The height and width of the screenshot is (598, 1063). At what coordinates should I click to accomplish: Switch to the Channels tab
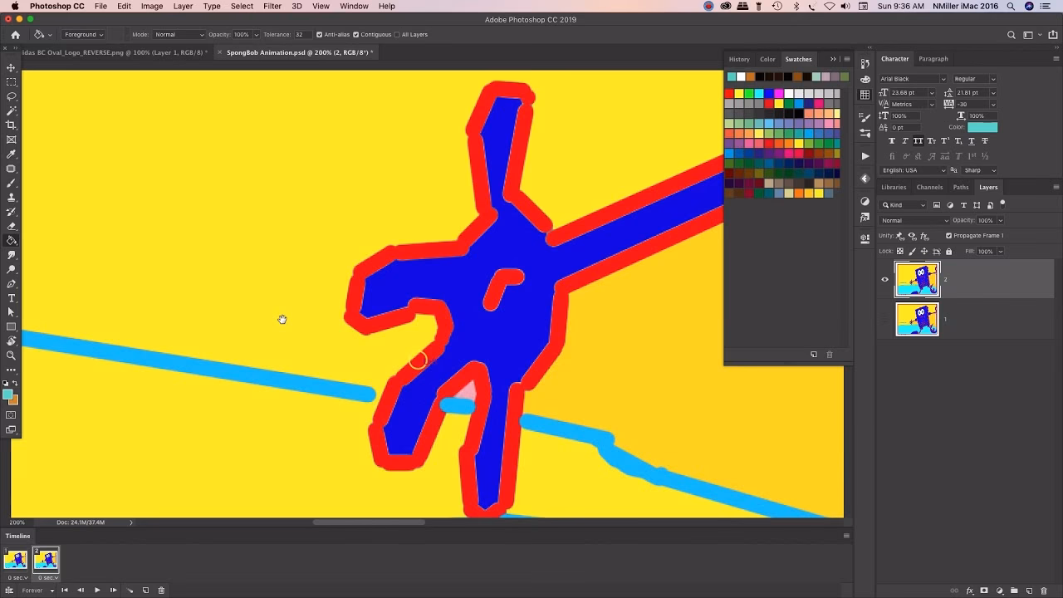coord(929,187)
